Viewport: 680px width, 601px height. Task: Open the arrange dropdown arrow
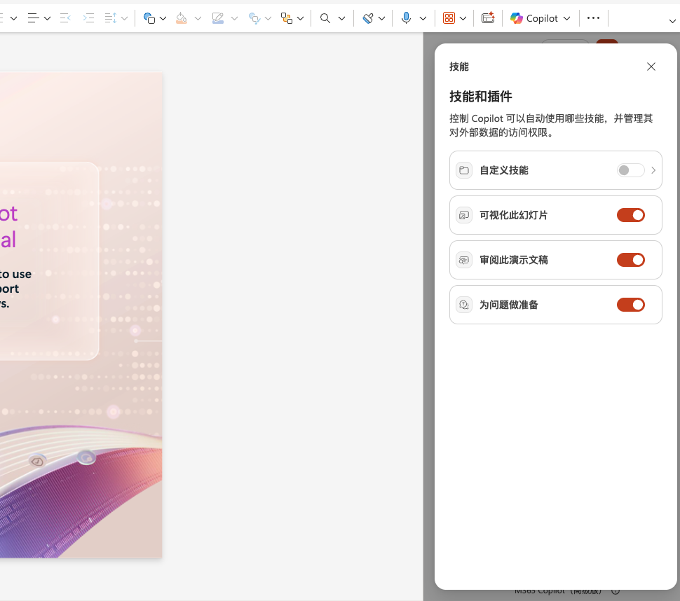(x=300, y=18)
